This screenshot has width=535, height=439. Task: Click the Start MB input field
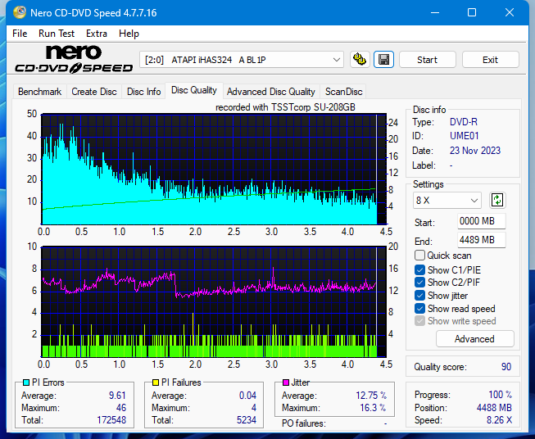481,221
